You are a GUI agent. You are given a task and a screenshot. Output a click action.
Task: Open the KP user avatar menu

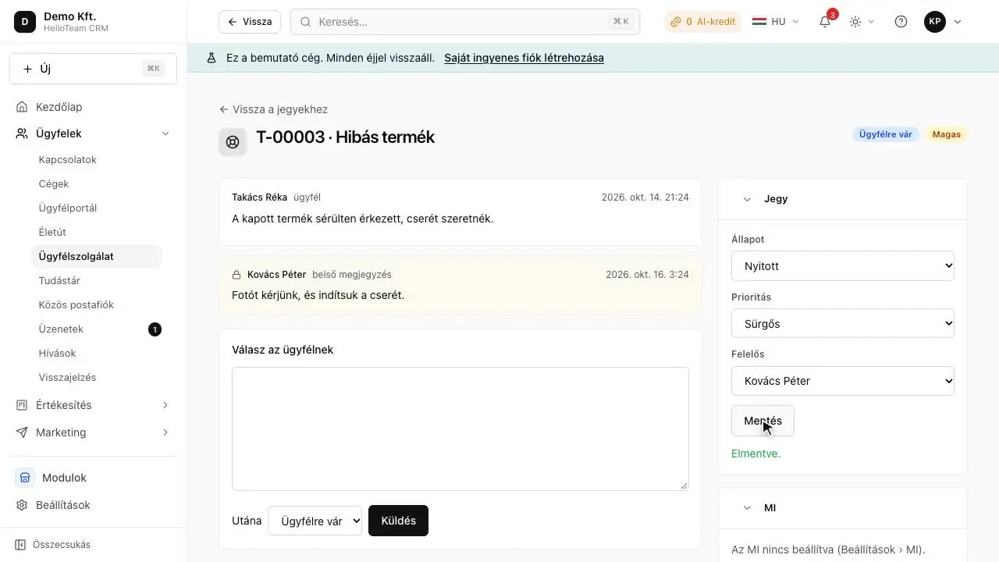pos(935,22)
